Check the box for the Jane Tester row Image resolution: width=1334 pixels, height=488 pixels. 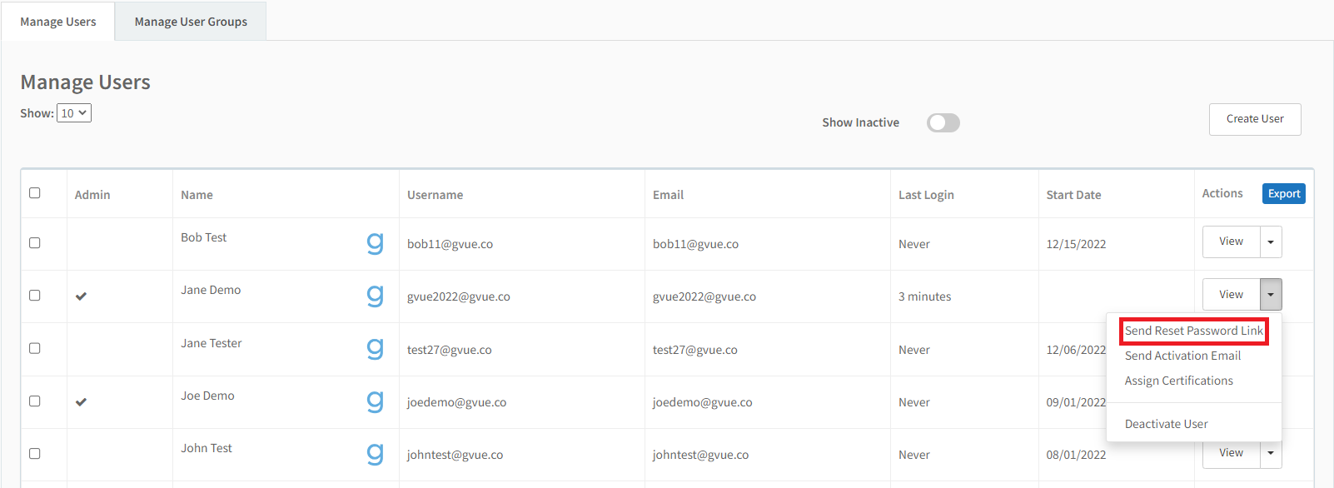[35, 348]
